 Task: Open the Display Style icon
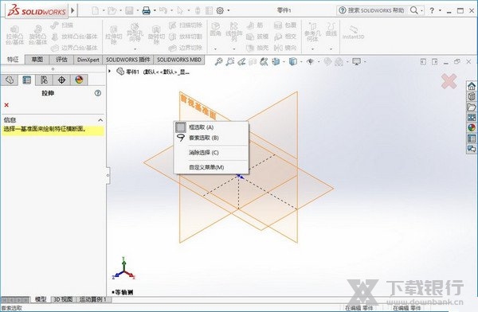point(293,62)
